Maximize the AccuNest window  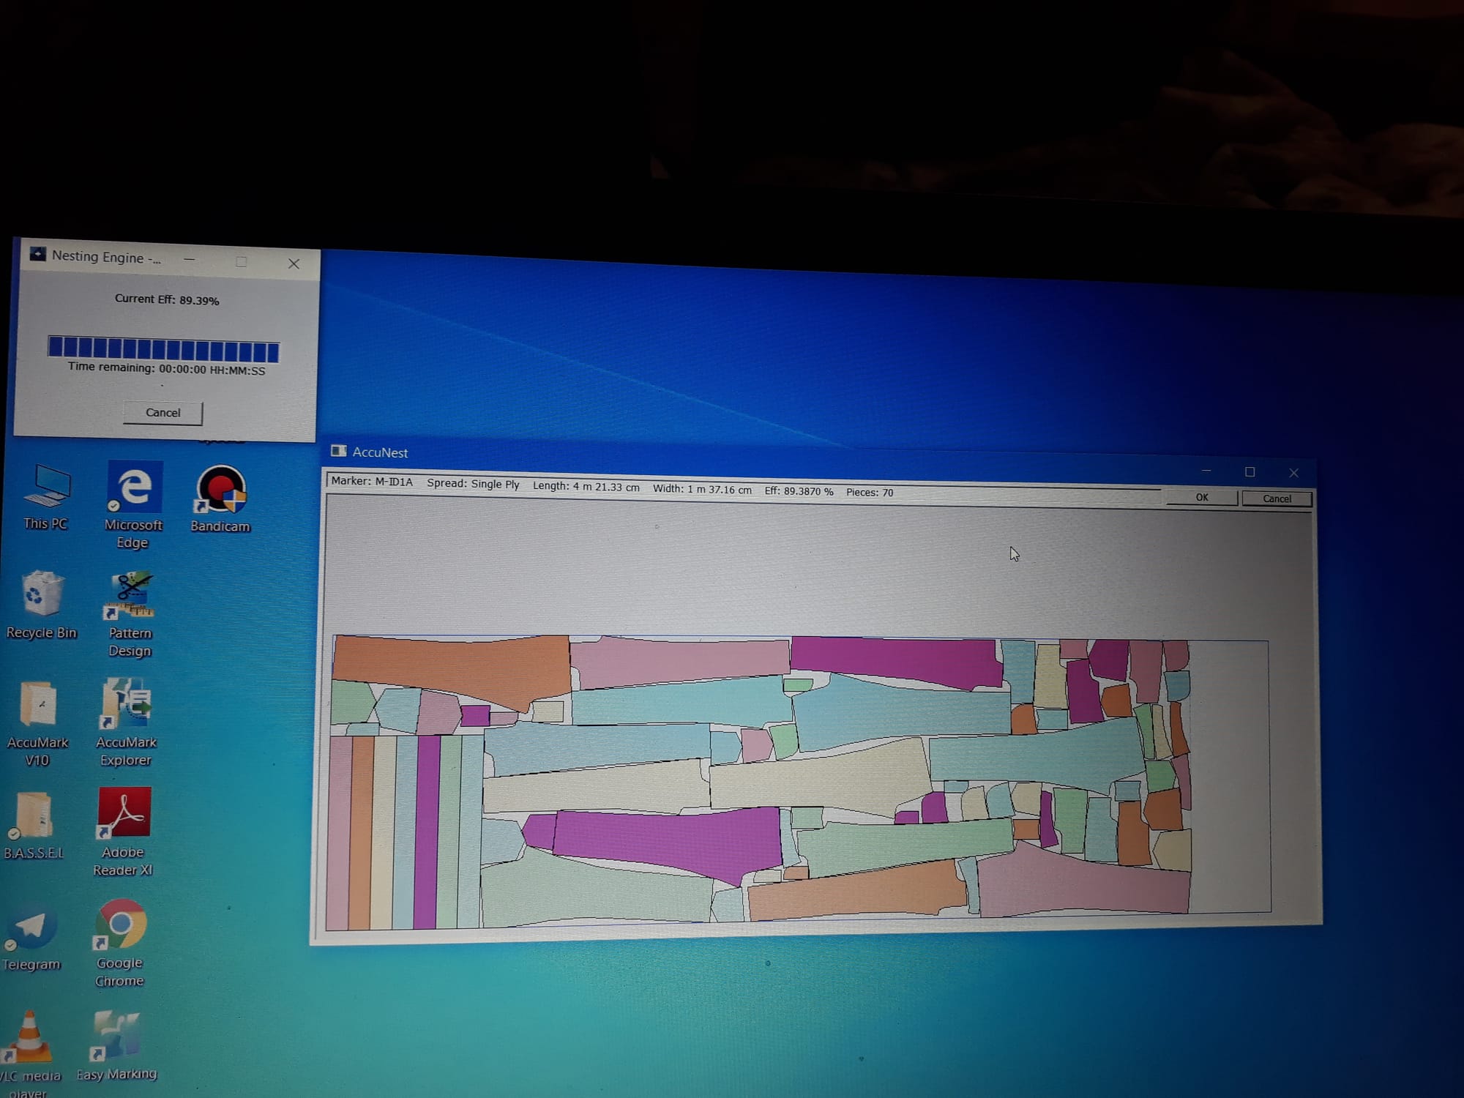tap(1250, 473)
